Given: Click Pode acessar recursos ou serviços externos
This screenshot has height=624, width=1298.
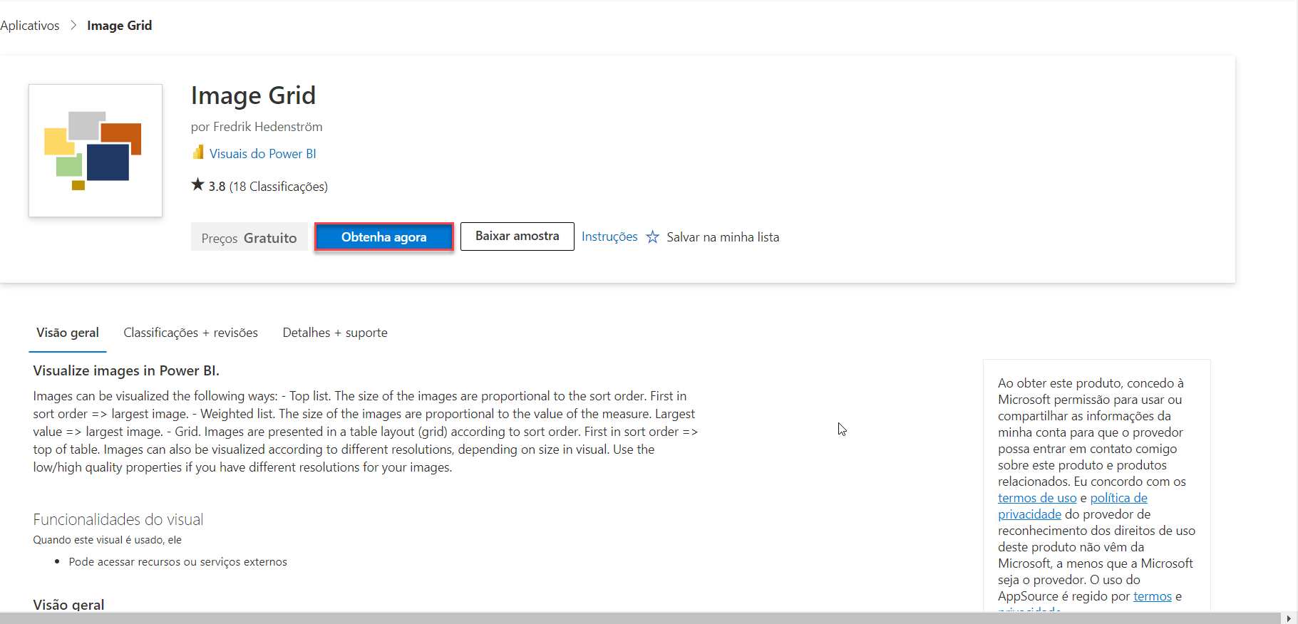Looking at the screenshot, I should [178, 562].
